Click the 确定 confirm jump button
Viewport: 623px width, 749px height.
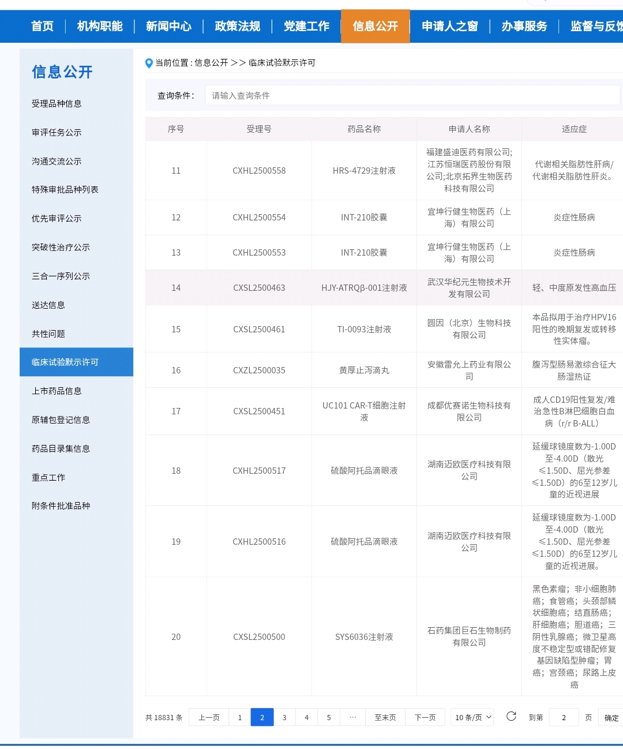click(611, 718)
